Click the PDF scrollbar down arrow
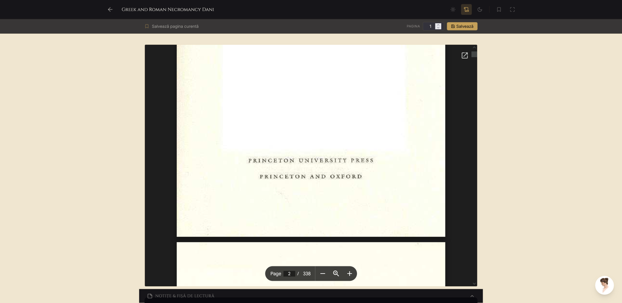 (x=474, y=284)
